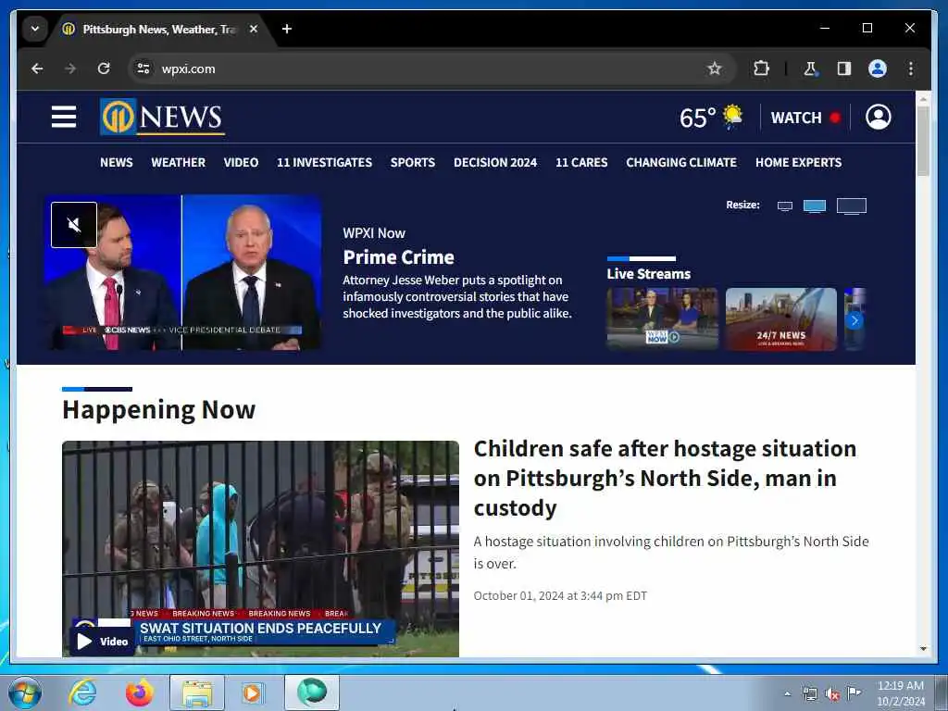Play the SWAT situation video thumbnail

(260, 549)
